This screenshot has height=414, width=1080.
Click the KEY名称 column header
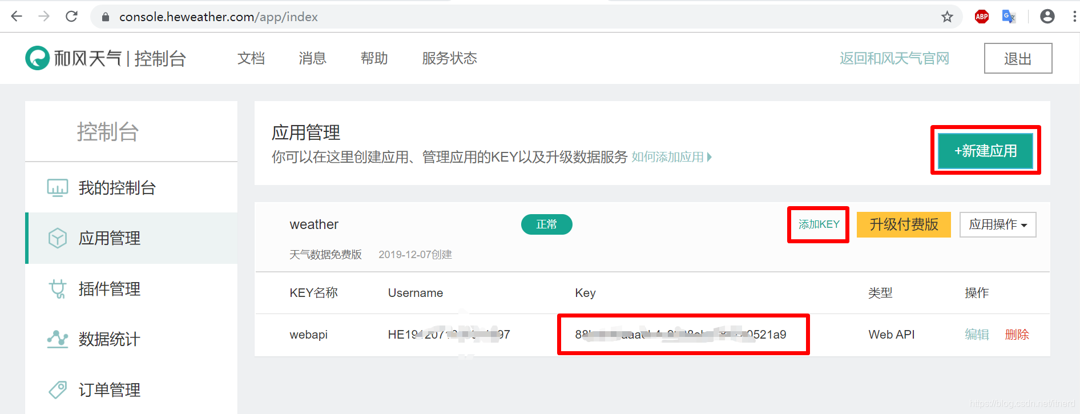313,293
